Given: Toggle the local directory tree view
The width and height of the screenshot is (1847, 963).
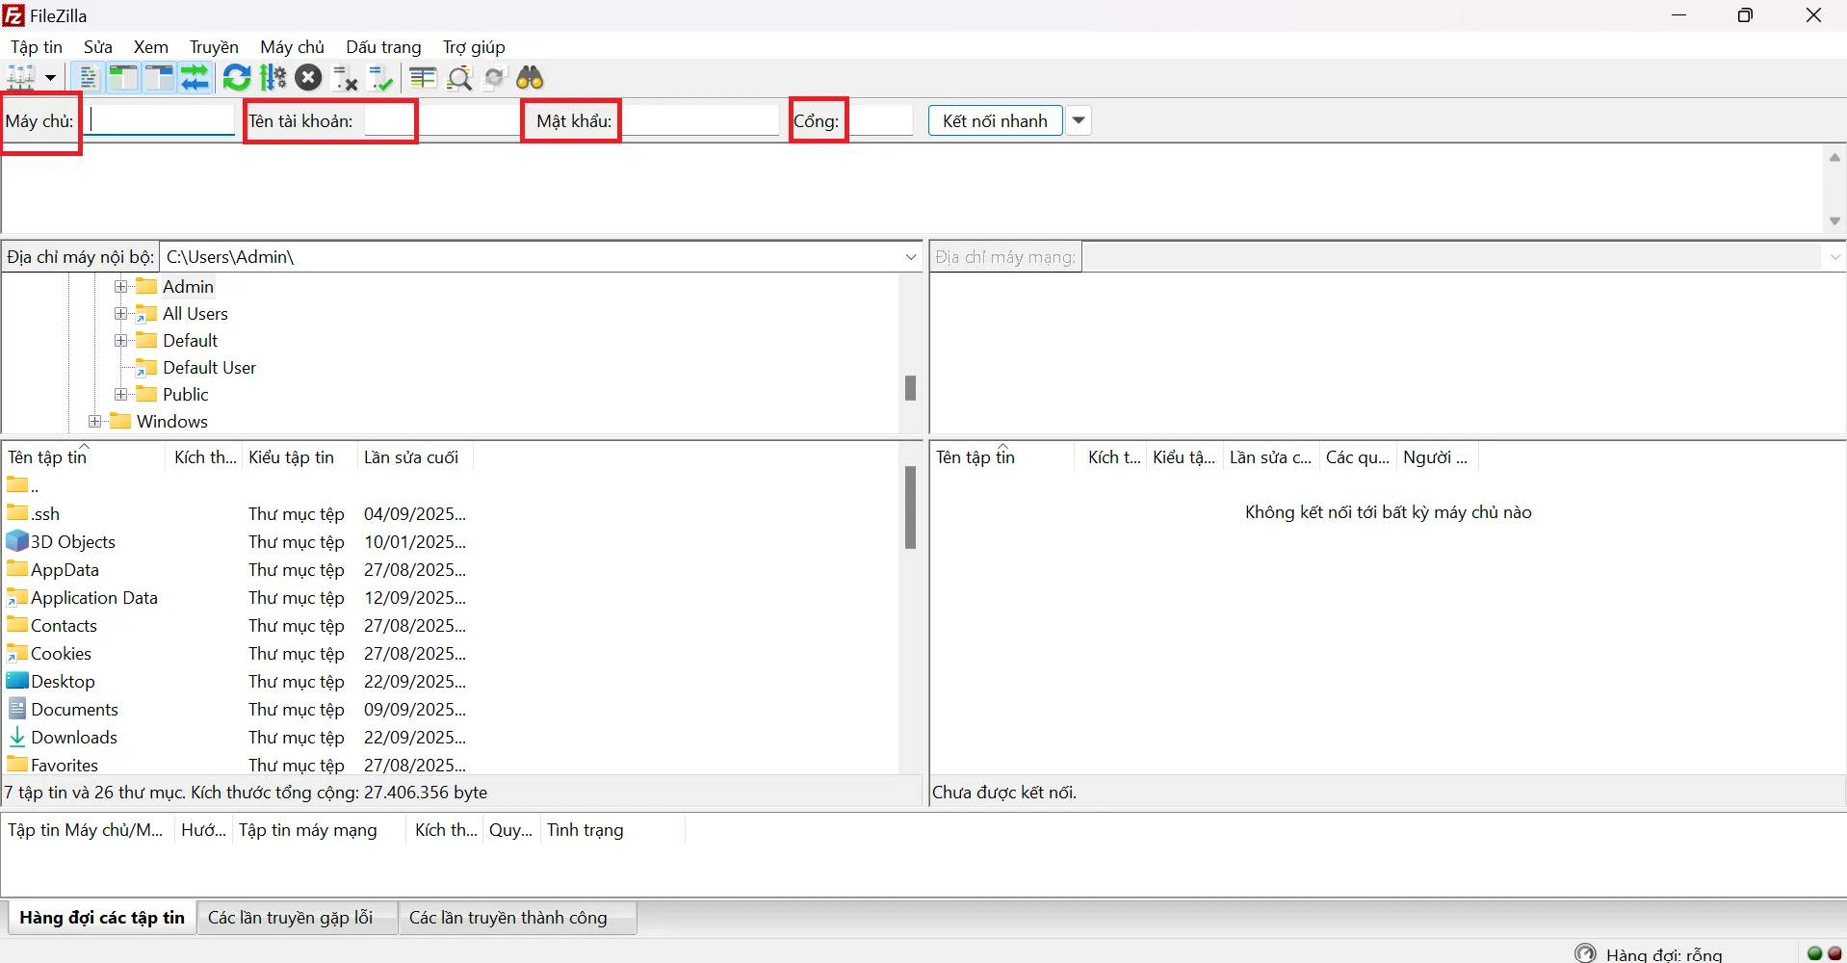Looking at the screenshot, I should [123, 78].
